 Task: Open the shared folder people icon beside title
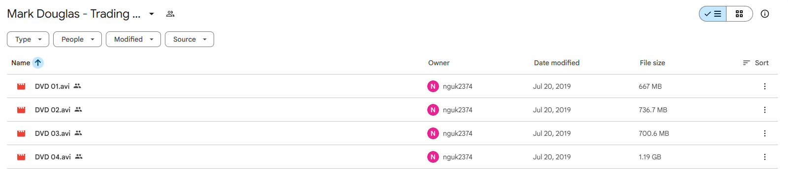tap(170, 14)
